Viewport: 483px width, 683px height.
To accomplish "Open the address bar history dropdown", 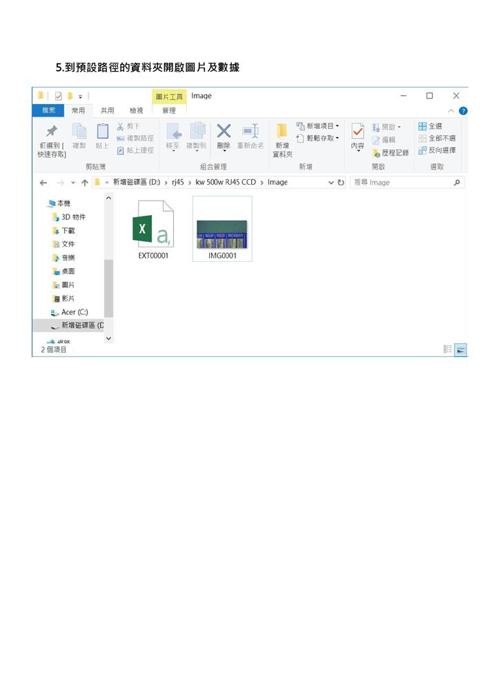I will click(331, 183).
